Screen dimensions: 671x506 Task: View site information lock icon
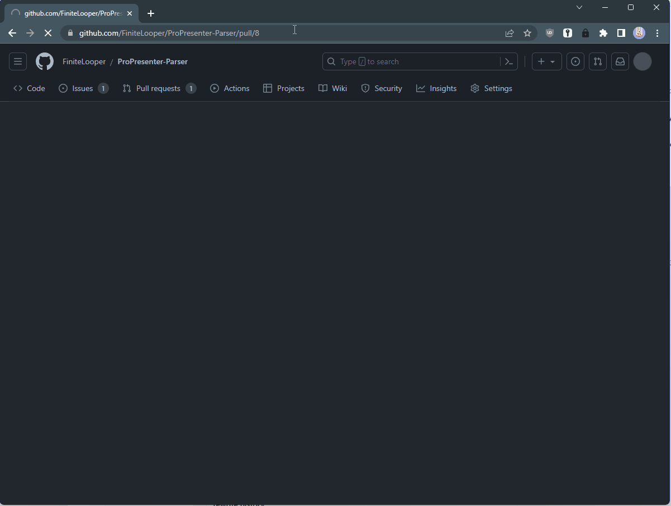[70, 33]
